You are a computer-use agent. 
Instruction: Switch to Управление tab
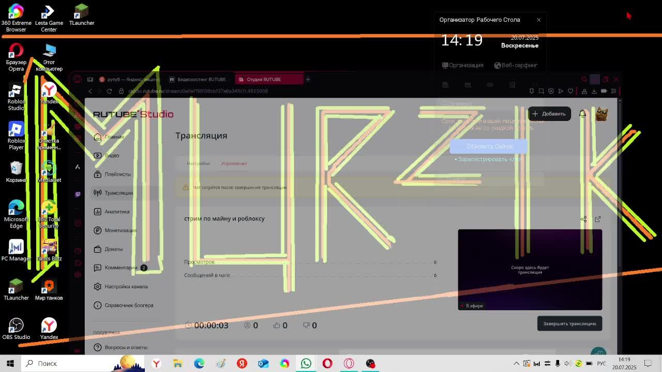pyautogui.click(x=234, y=163)
